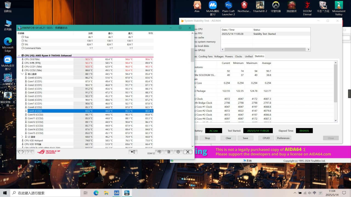Click AIDA64 log horizontal scrollbar
The height and width of the screenshot is (197, 351).
pyautogui.click(x=265, y=50)
